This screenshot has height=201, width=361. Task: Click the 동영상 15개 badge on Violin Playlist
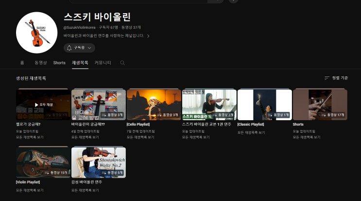click(56, 173)
